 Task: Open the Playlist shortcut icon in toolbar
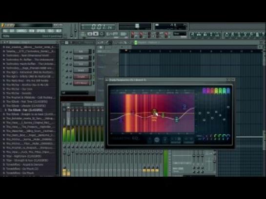coord(192,35)
